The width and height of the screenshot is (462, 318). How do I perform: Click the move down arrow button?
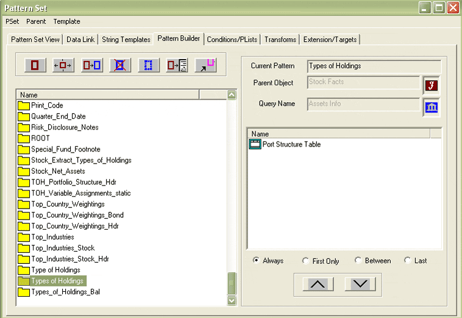pos(360,284)
